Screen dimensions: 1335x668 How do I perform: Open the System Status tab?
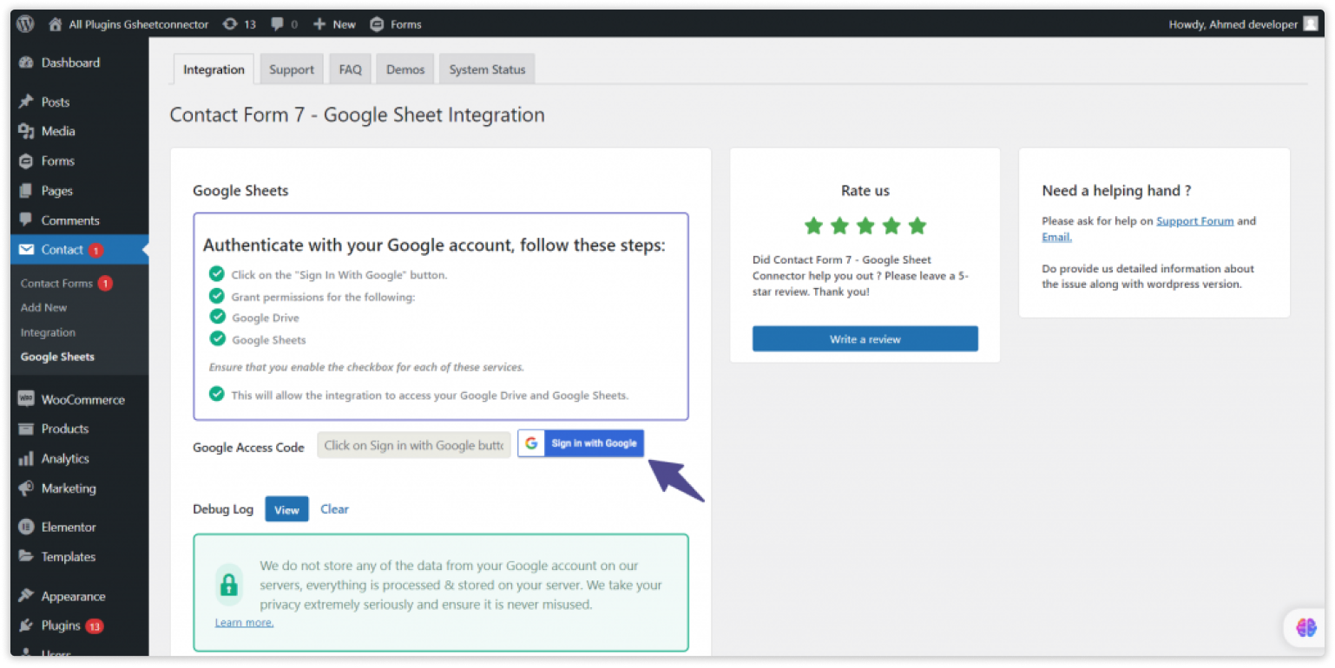(487, 69)
